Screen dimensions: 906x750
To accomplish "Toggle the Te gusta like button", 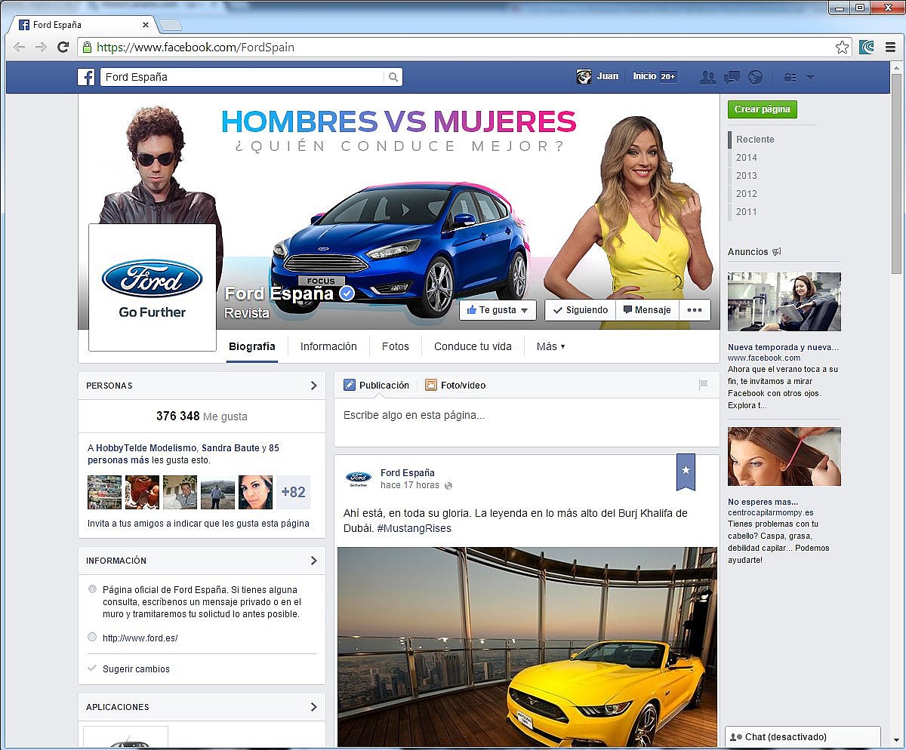I will pyautogui.click(x=498, y=310).
